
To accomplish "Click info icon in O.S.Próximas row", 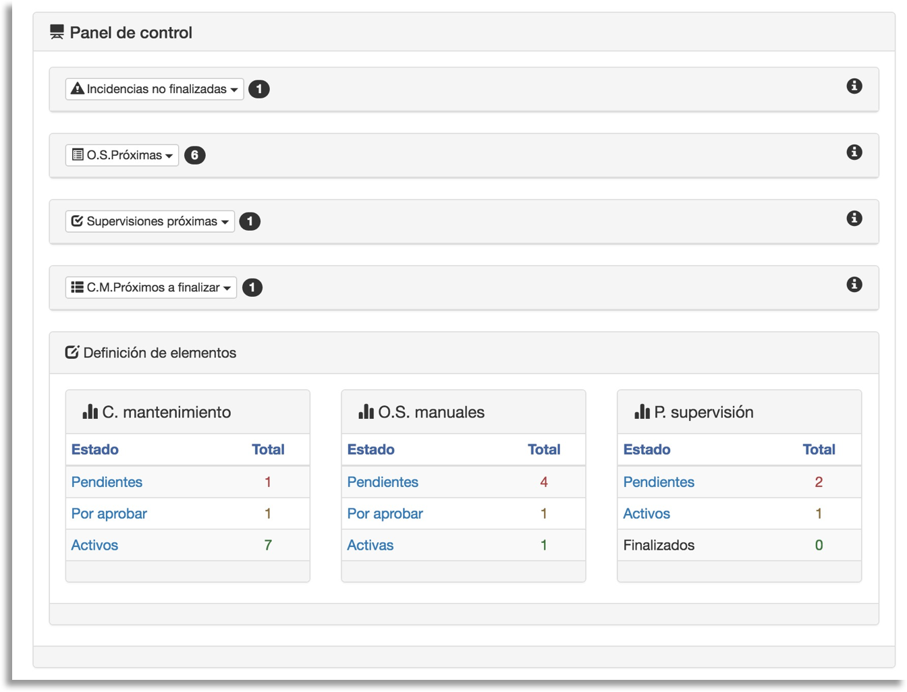I will 854,152.
